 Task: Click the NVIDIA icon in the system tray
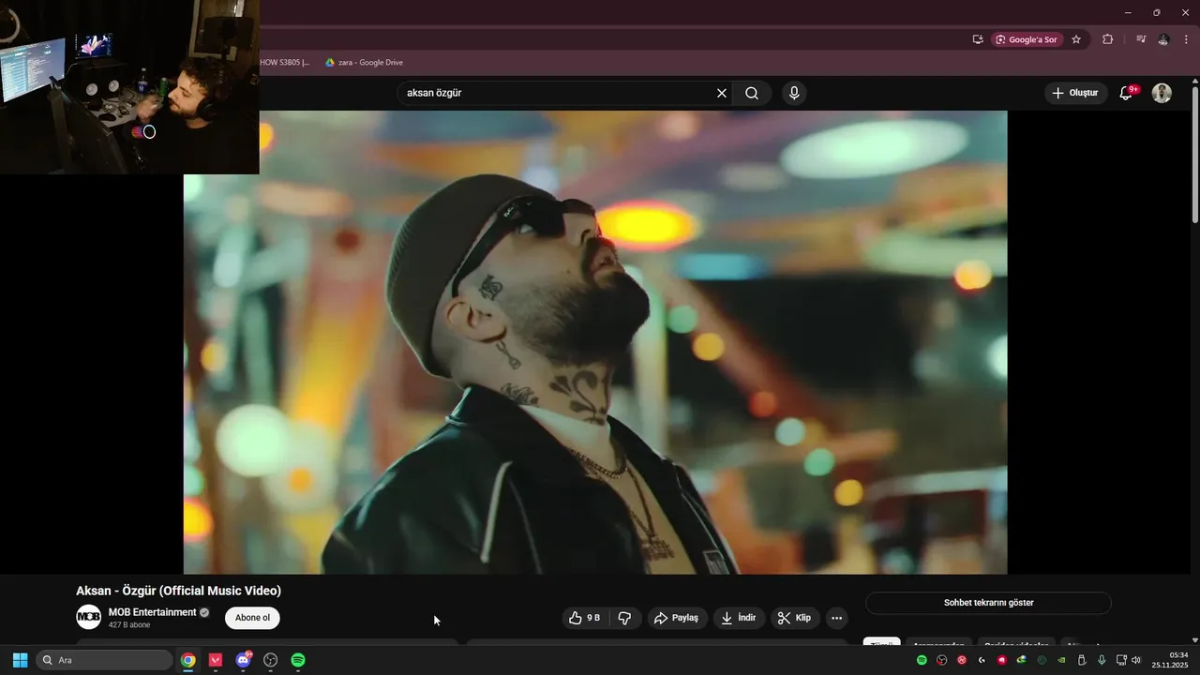coord(1061,660)
